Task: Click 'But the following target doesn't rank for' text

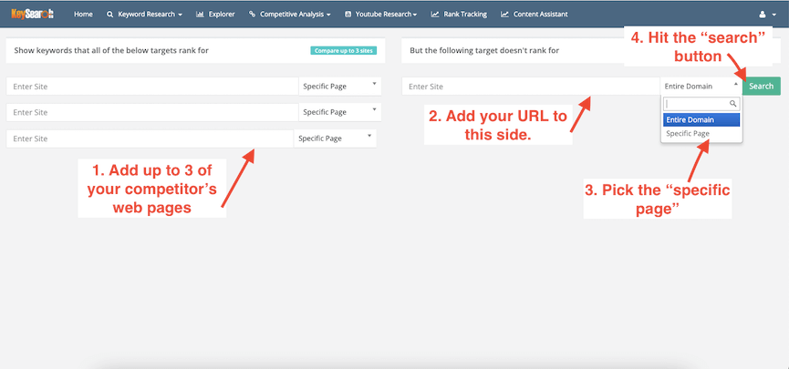Action: [484, 50]
